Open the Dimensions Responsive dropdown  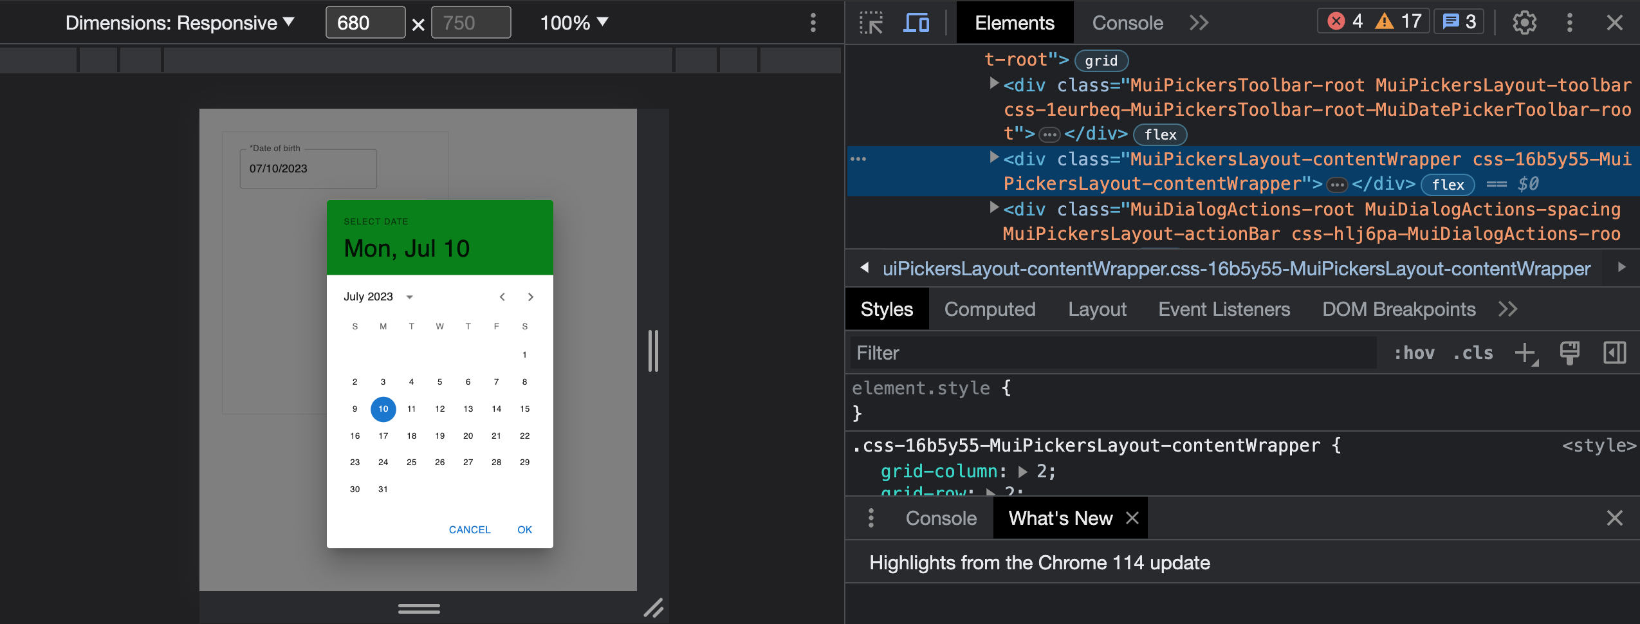[180, 23]
